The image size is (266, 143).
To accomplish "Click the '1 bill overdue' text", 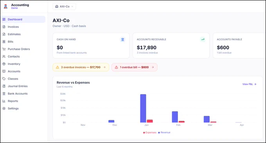I will 224,53.
